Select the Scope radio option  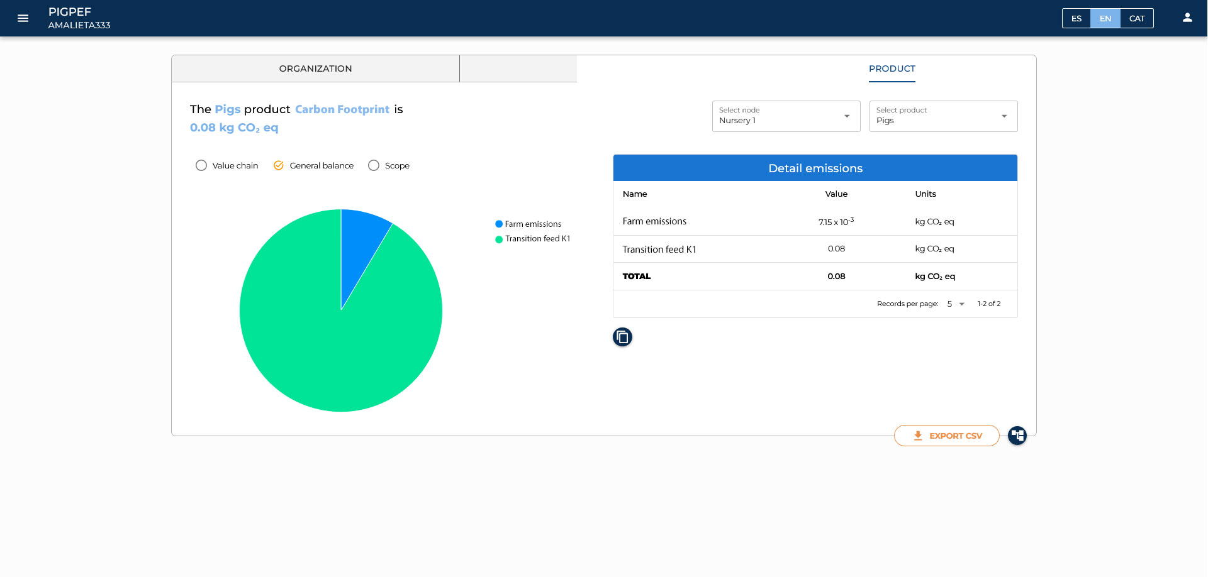pyautogui.click(x=374, y=165)
